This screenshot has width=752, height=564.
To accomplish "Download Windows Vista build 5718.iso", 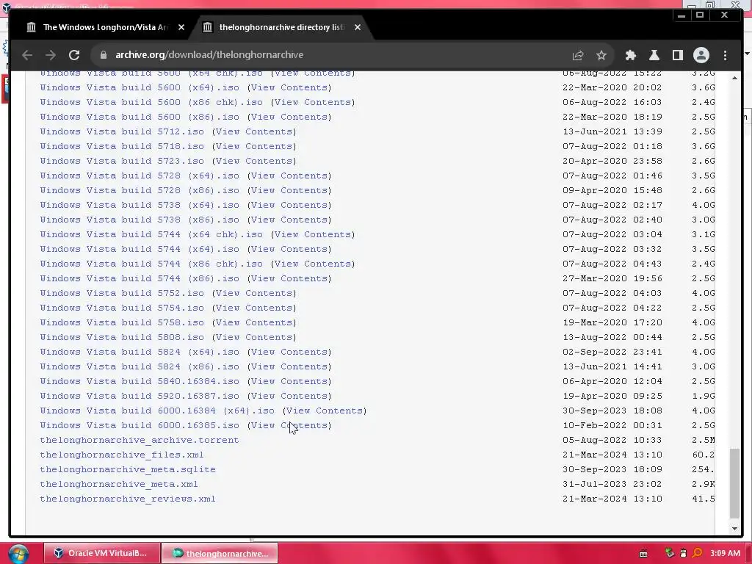I will (122, 146).
